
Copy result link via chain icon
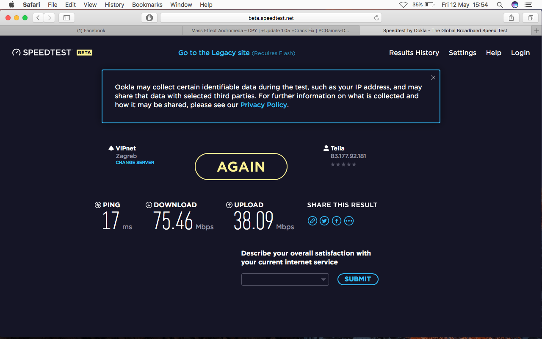coord(312,221)
